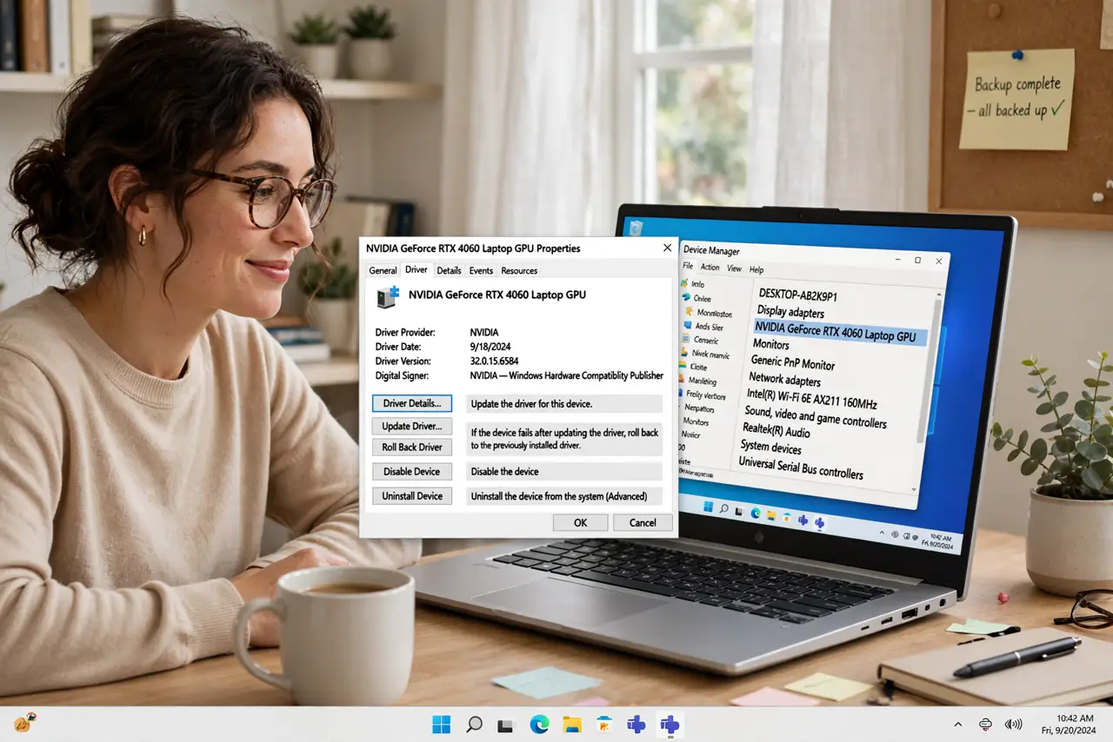
Task: Open the Details tab
Action: point(449,270)
